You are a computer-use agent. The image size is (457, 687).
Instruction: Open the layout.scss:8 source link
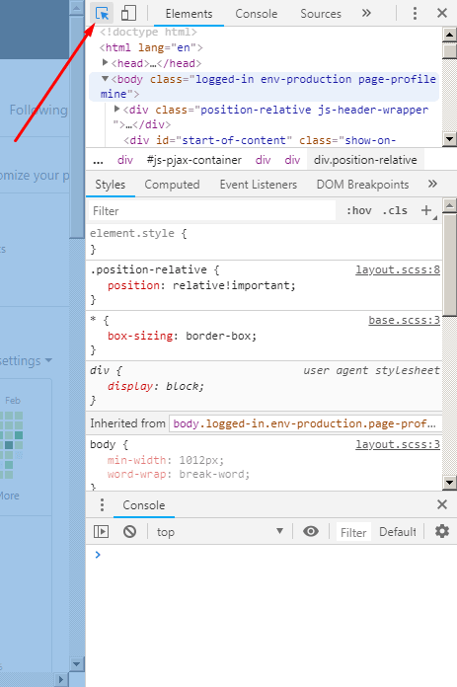coord(398,269)
